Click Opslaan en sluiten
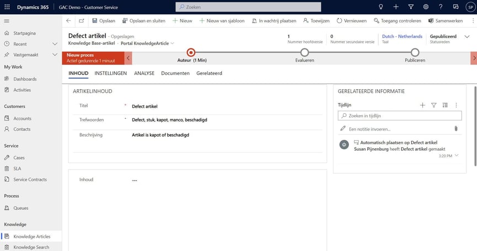 point(144,20)
